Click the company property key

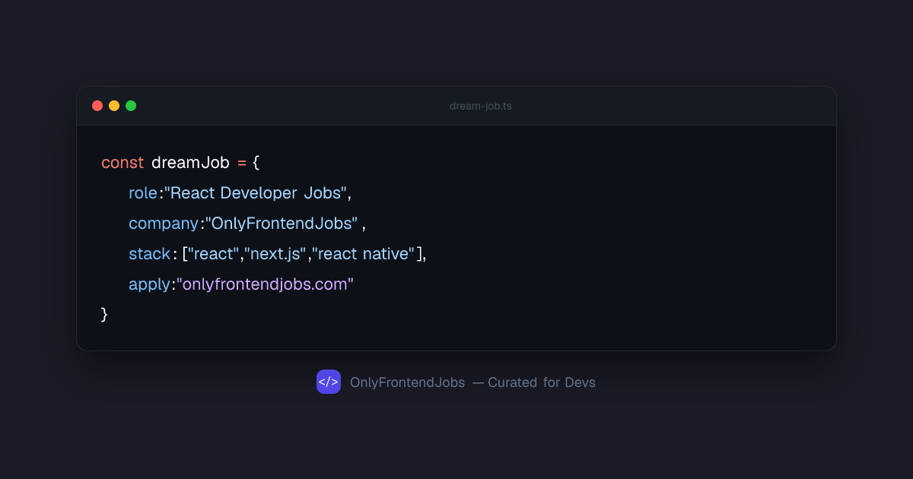164,224
